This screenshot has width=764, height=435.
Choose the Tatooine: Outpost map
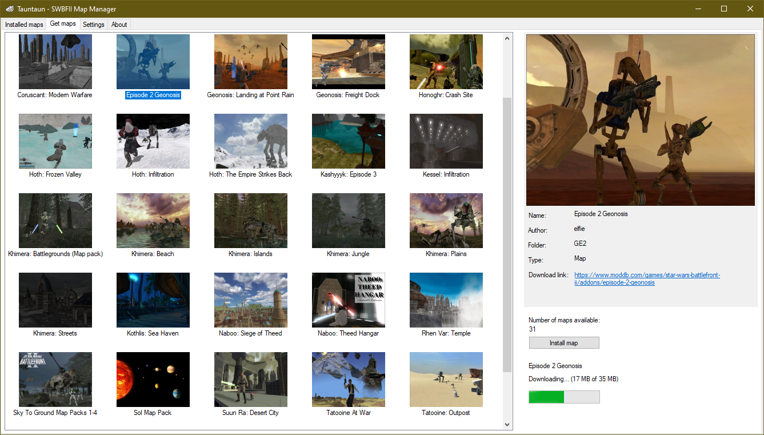(446, 379)
